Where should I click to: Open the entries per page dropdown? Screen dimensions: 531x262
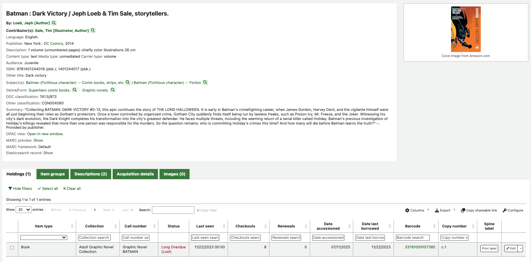click(24, 210)
